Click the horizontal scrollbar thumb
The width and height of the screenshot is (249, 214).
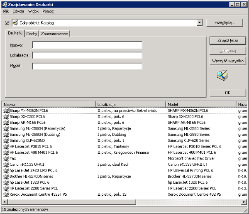click(x=72, y=202)
